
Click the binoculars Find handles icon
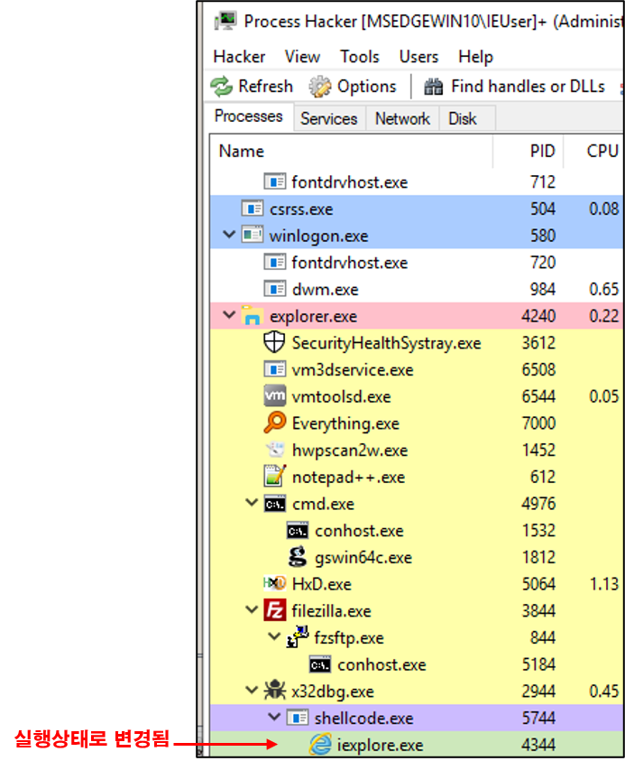[434, 87]
